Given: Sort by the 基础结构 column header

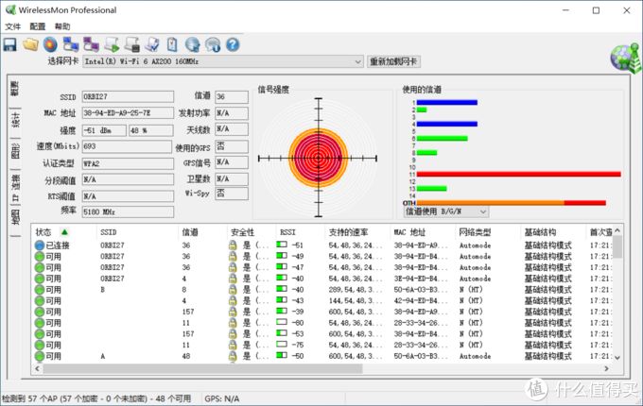Looking at the screenshot, I should [541, 232].
